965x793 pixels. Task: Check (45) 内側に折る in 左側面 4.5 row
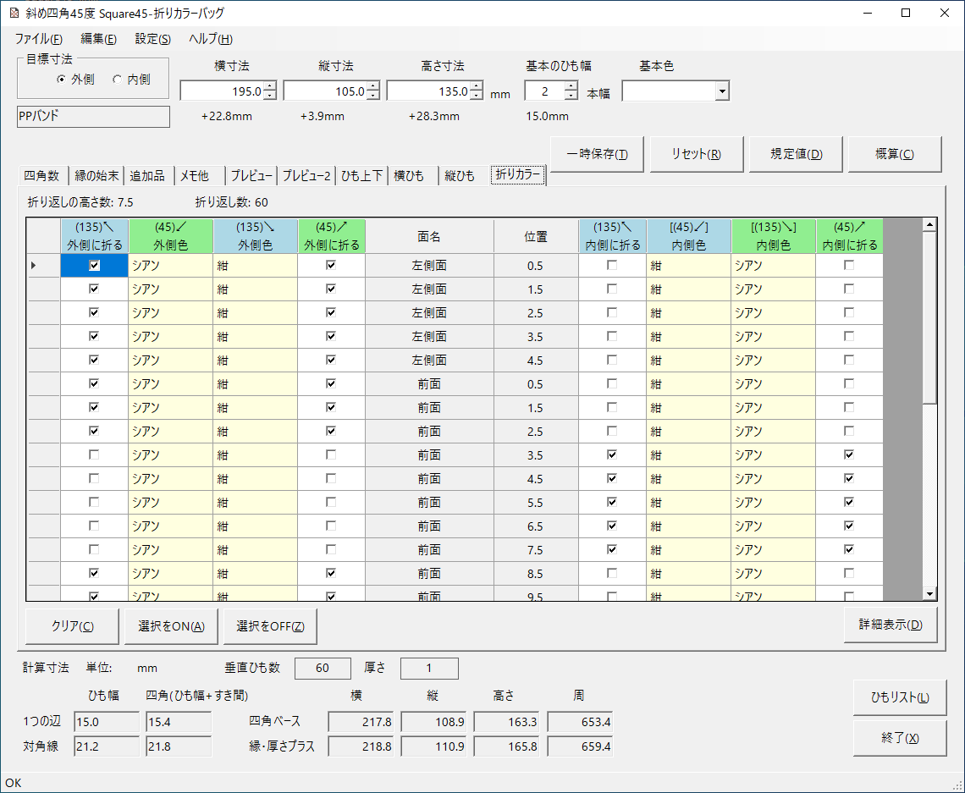(x=849, y=360)
